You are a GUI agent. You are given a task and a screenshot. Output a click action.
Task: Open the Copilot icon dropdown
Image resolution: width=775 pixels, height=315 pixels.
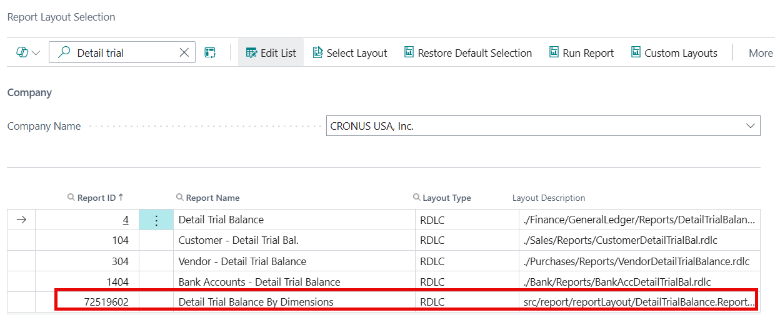[28, 53]
